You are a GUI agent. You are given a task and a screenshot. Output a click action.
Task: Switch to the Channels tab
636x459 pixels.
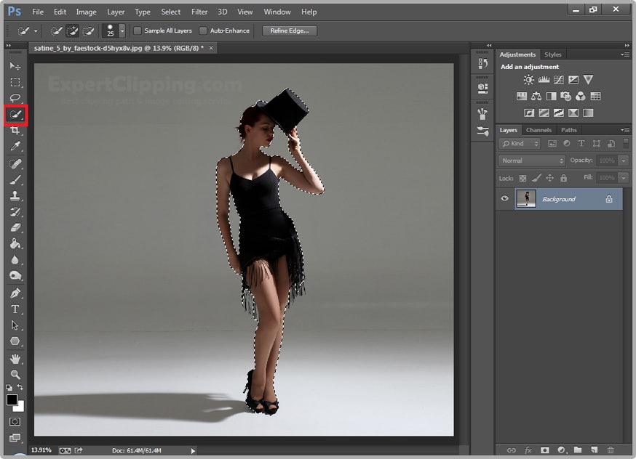click(538, 129)
